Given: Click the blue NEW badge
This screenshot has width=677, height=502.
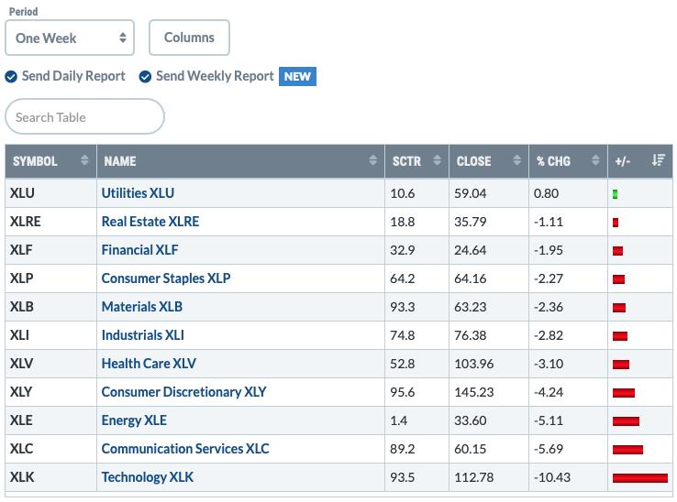Looking at the screenshot, I should pyautogui.click(x=297, y=76).
